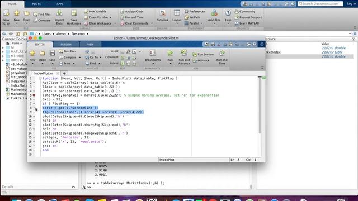Select HOME tab
Screen dimensions: 358x201
pyautogui.click(x=12, y=4)
